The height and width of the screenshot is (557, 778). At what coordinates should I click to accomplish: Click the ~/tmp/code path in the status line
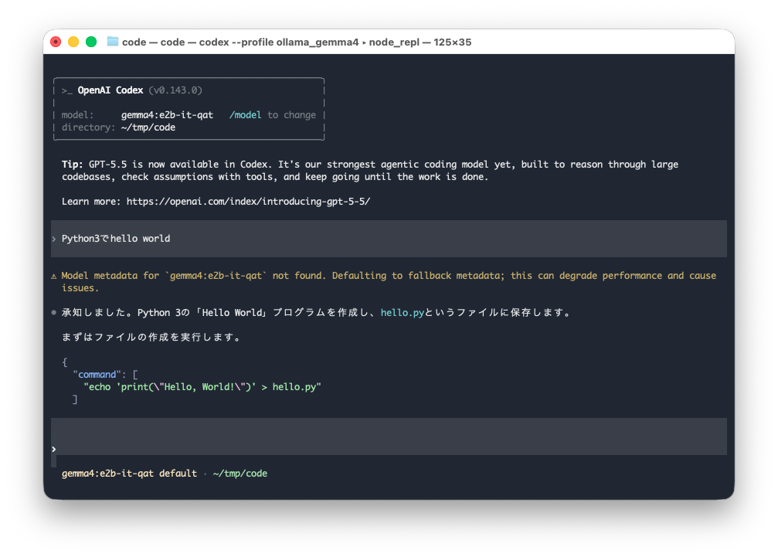(240, 474)
